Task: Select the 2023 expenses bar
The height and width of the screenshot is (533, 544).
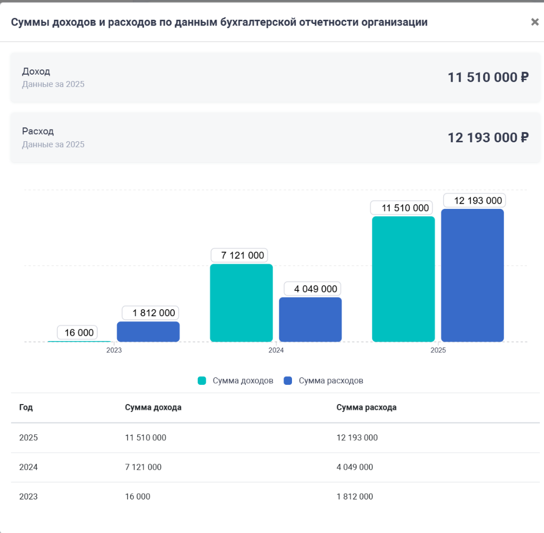Action: (148, 332)
